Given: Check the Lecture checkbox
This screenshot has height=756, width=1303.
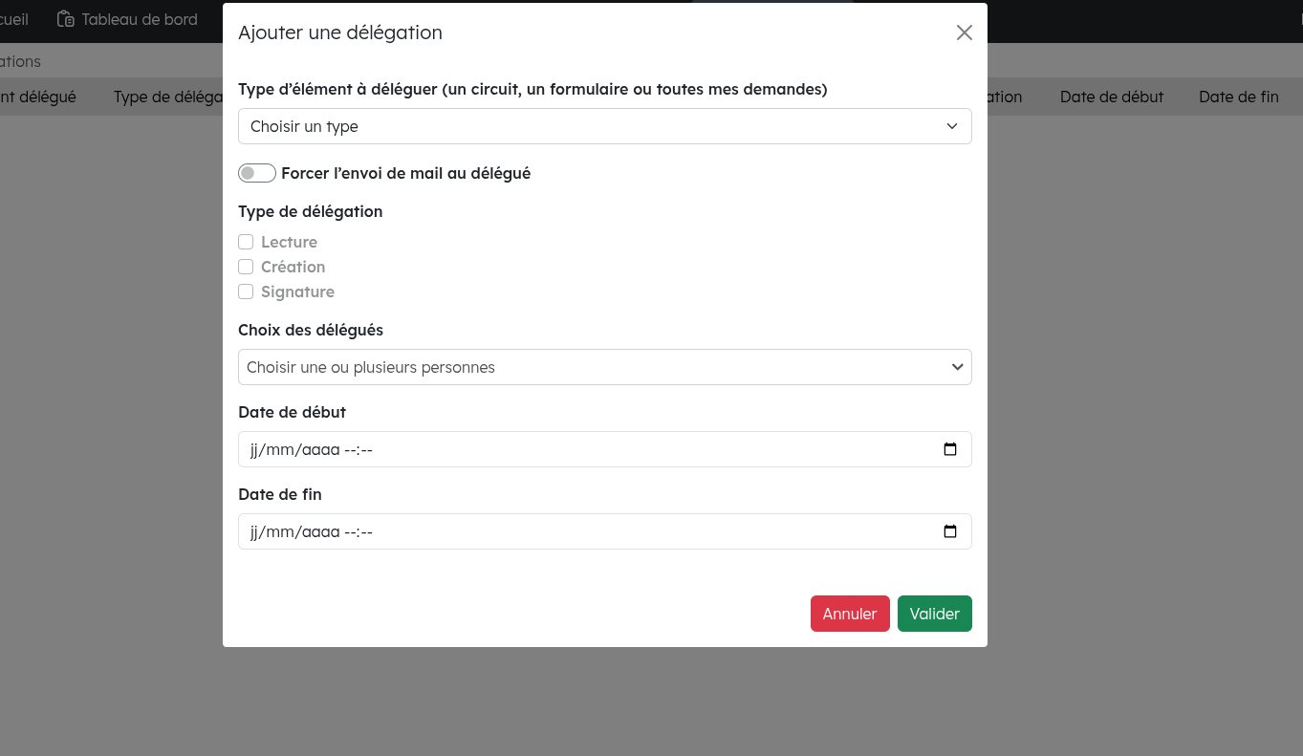Looking at the screenshot, I should pos(246,242).
